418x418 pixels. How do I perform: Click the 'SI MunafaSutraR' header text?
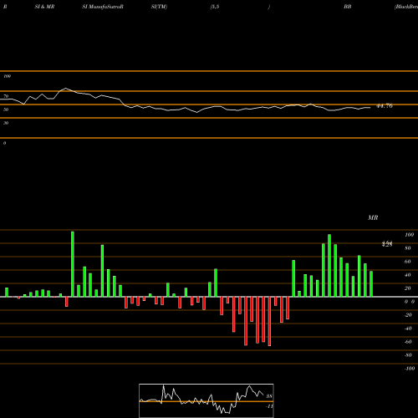pyautogui.click(x=103, y=7)
